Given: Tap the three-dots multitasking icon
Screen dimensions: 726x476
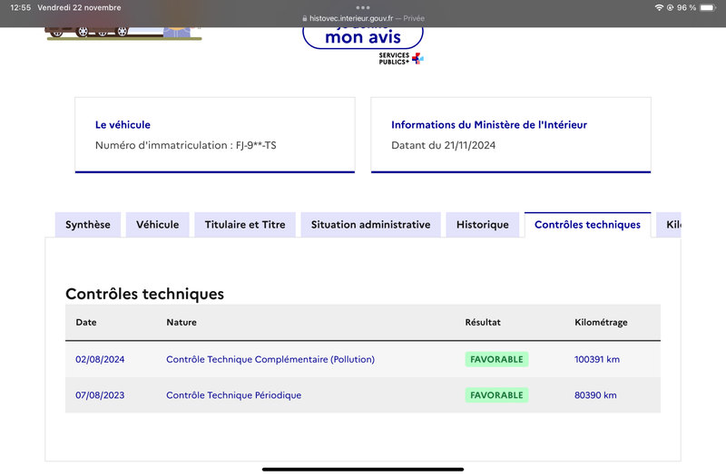Looking at the screenshot, I should pyautogui.click(x=362, y=7).
